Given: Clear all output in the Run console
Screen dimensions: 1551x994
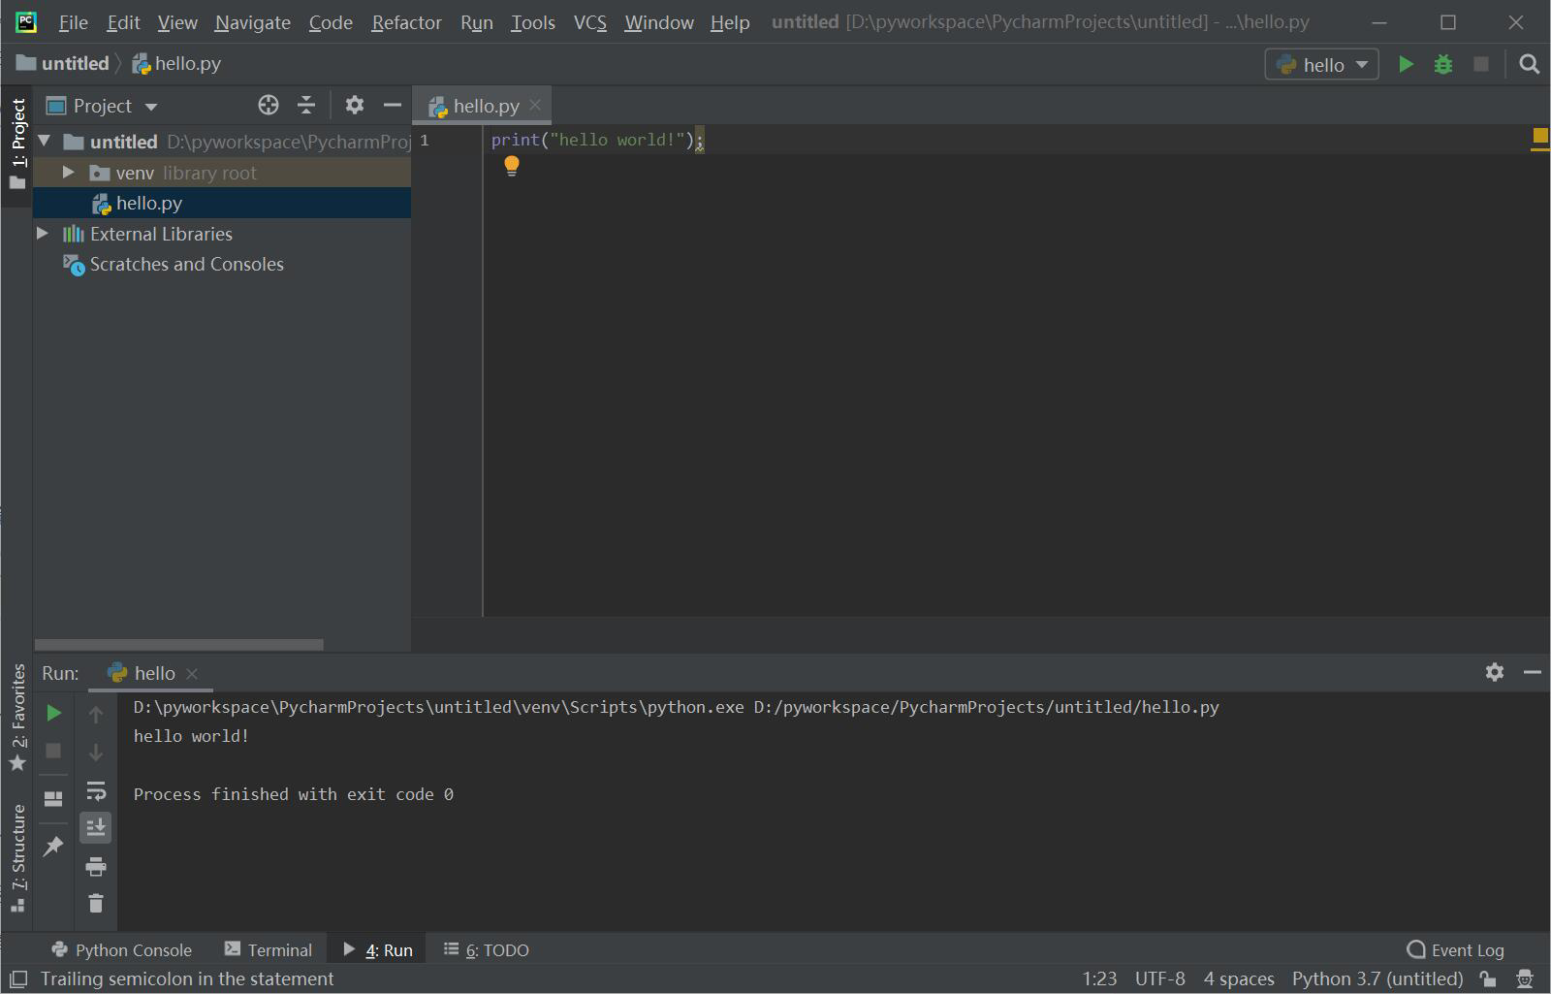Looking at the screenshot, I should point(96,903).
